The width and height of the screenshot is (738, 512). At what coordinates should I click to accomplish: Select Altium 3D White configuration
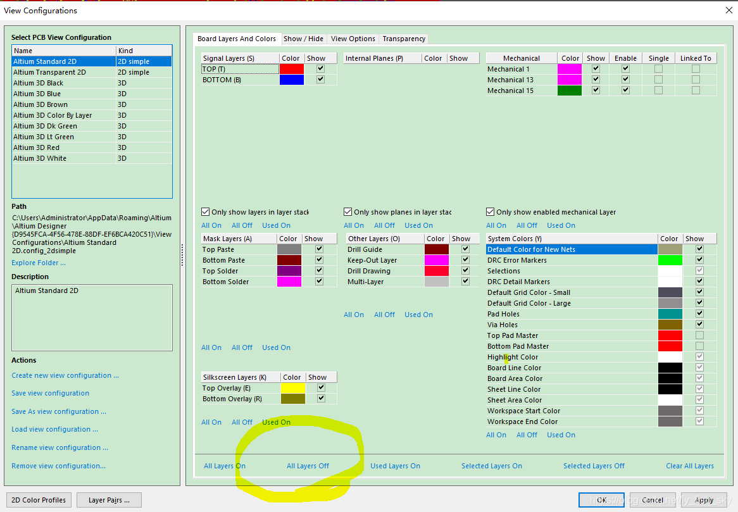coord(92,159)
